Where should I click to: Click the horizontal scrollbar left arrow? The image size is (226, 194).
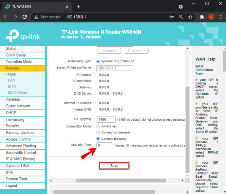click(x=51, y=180)
